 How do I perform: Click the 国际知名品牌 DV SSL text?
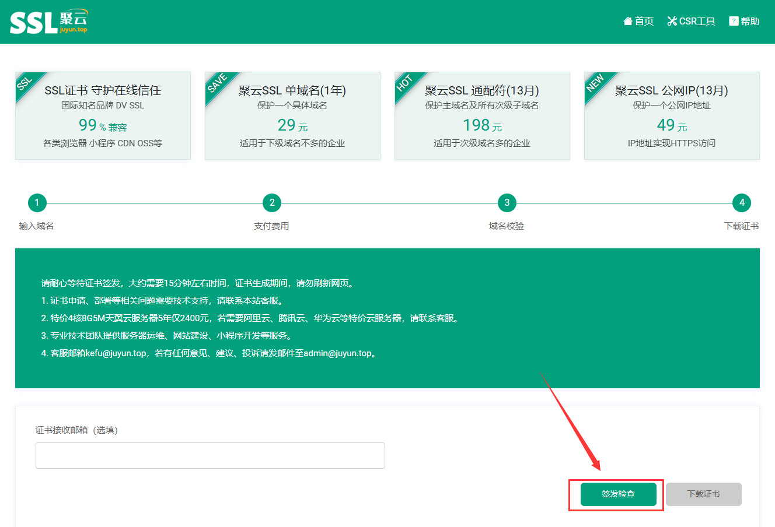tap(103, 106)
